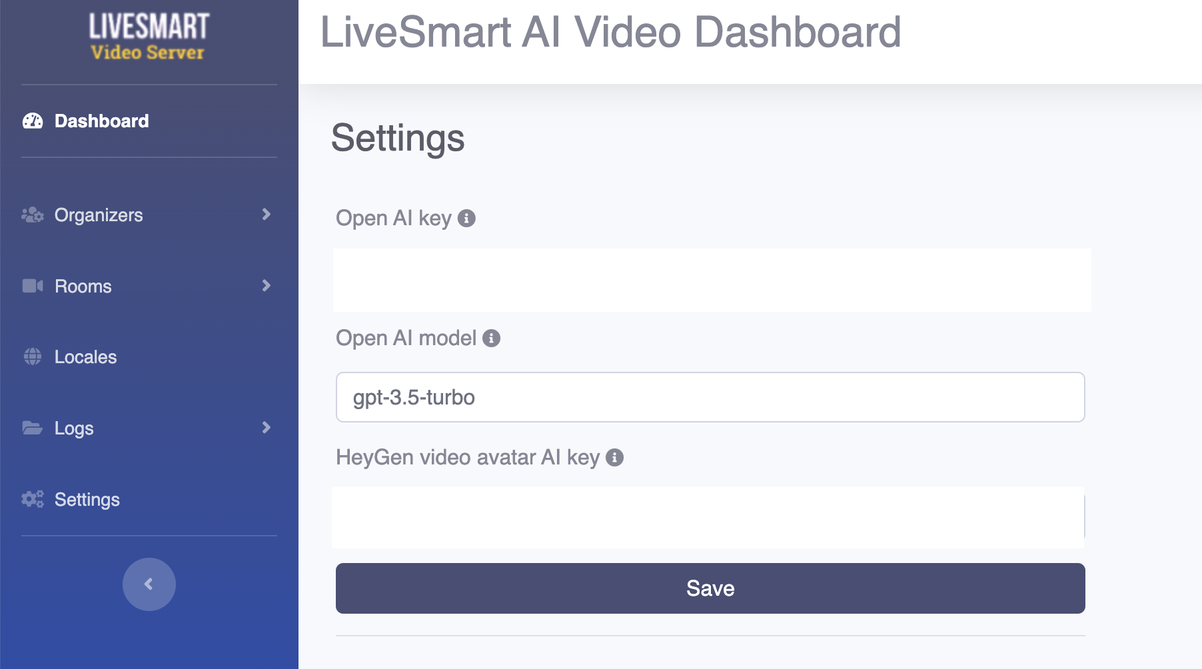
Task: Click the Settings gears icon in sidebar
Action: point(33,499)
